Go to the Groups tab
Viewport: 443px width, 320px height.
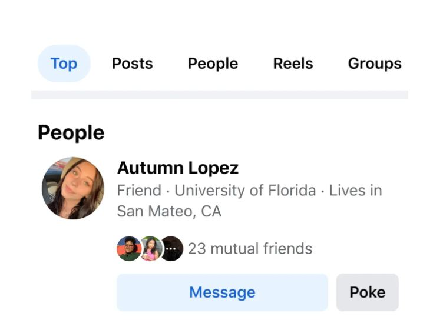[x=375, y=64]
